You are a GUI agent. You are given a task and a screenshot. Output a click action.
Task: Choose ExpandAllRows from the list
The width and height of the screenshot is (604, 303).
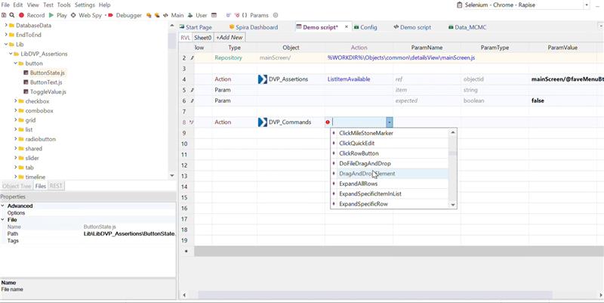point(389,184)
